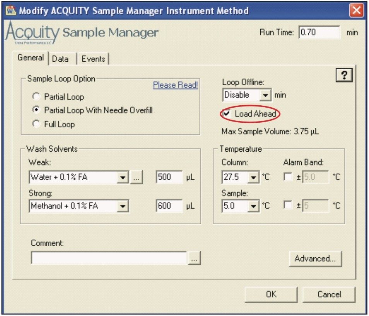Expand the Sample temperature dropdown
Screen dimensions: 369x316
click(253, 206)
